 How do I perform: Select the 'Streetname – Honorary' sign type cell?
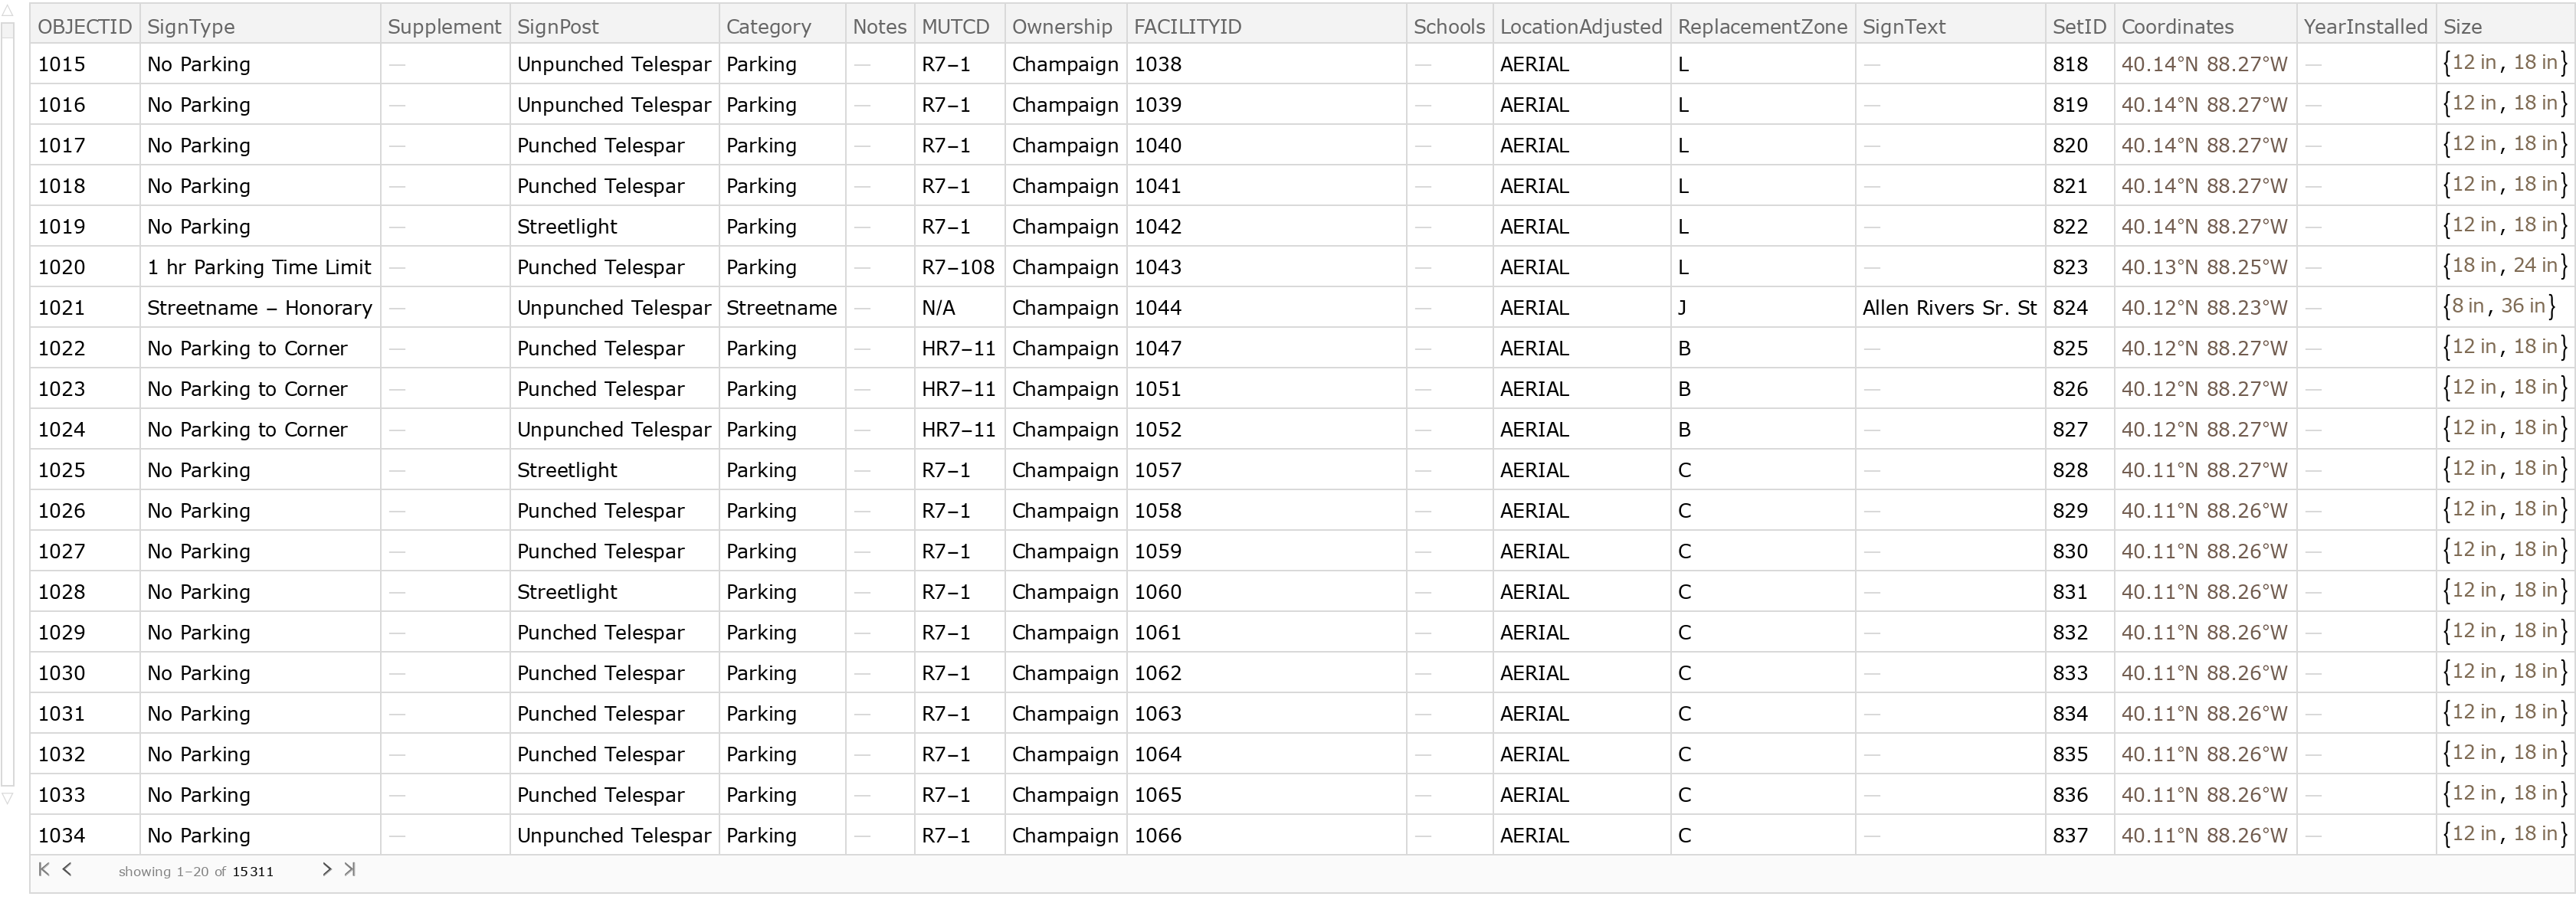259,308
